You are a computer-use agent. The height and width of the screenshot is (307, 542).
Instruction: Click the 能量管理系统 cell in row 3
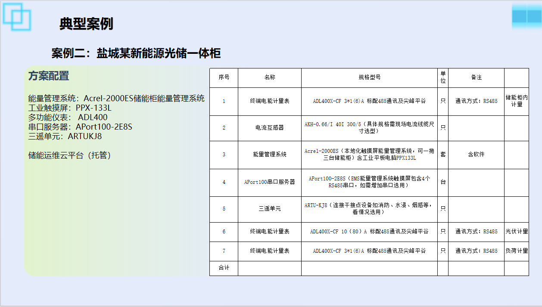270,154
